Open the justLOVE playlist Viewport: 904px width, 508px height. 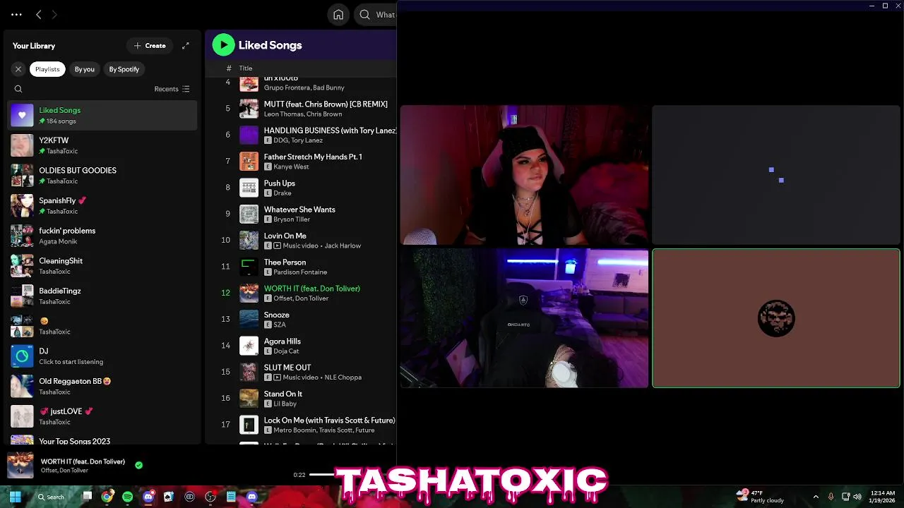point(102,416)
